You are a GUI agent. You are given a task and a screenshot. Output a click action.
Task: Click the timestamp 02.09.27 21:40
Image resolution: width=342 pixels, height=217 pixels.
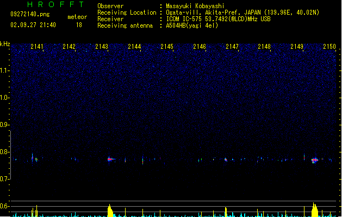click(x=33, y=25)
